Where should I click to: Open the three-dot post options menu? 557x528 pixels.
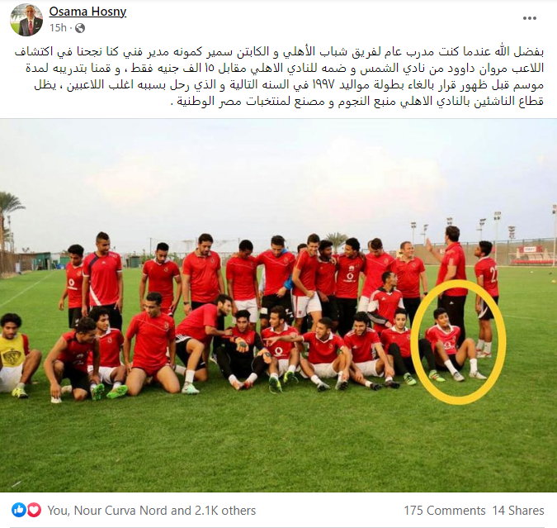pyautogui.click(x=529, y=18)
